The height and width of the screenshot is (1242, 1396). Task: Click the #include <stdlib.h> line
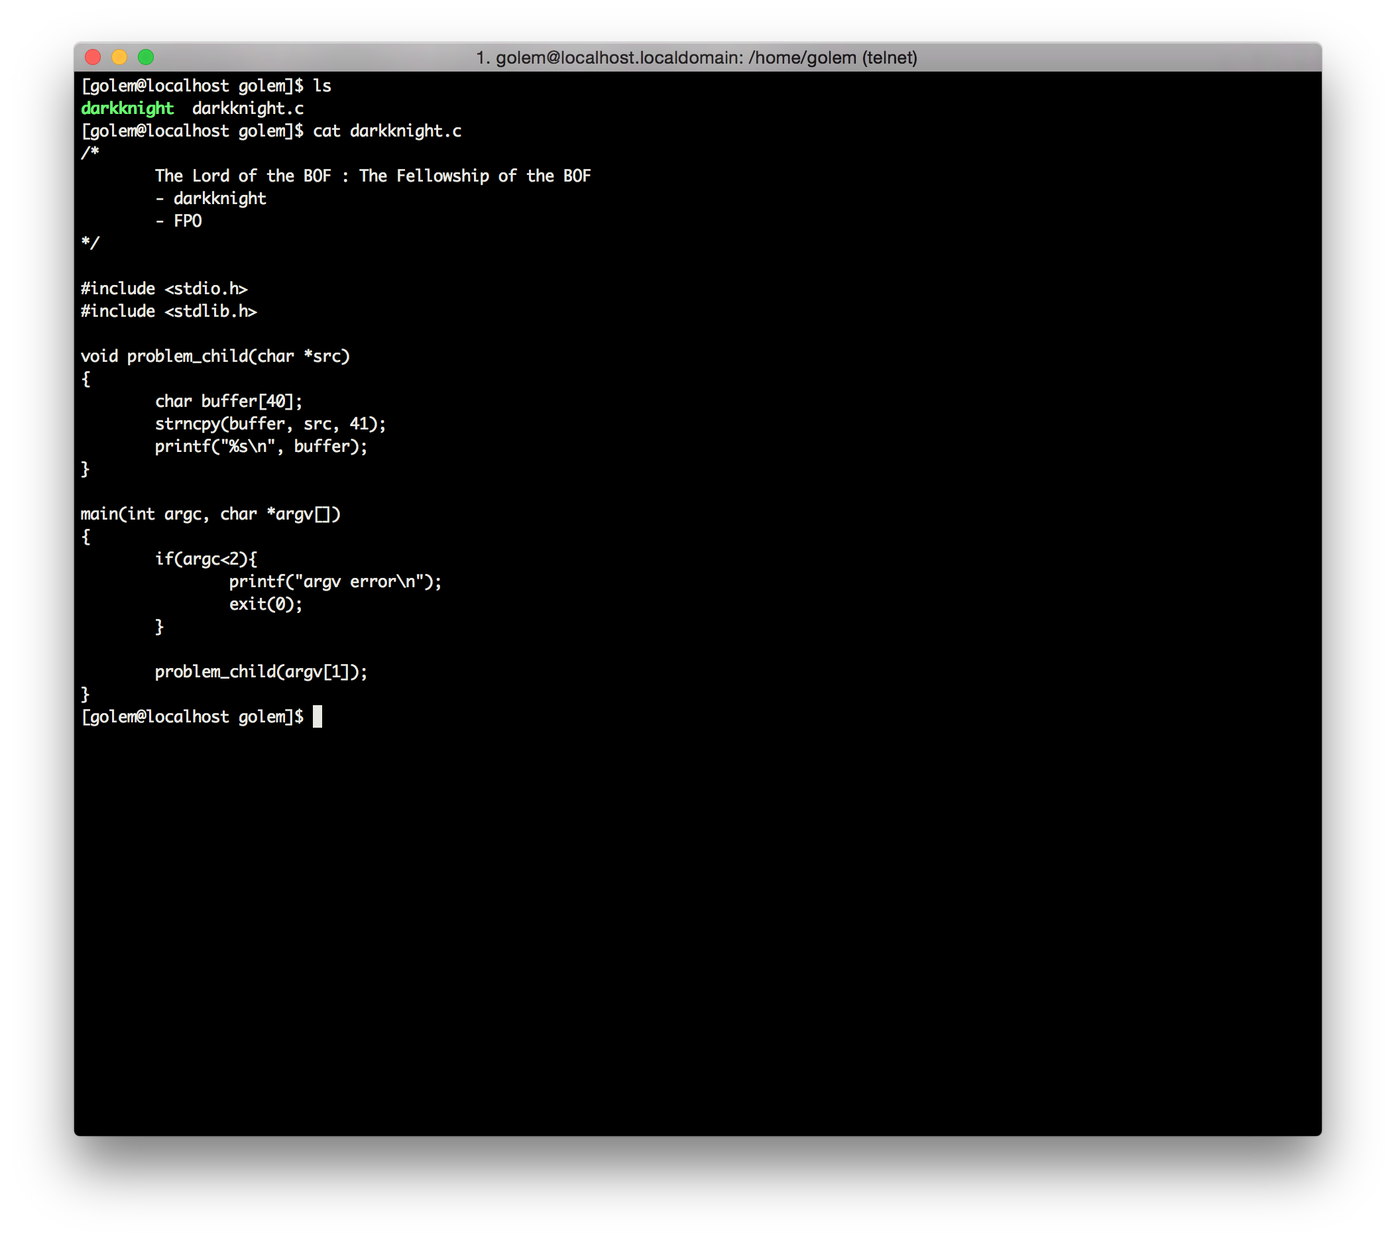click(168, 311)
